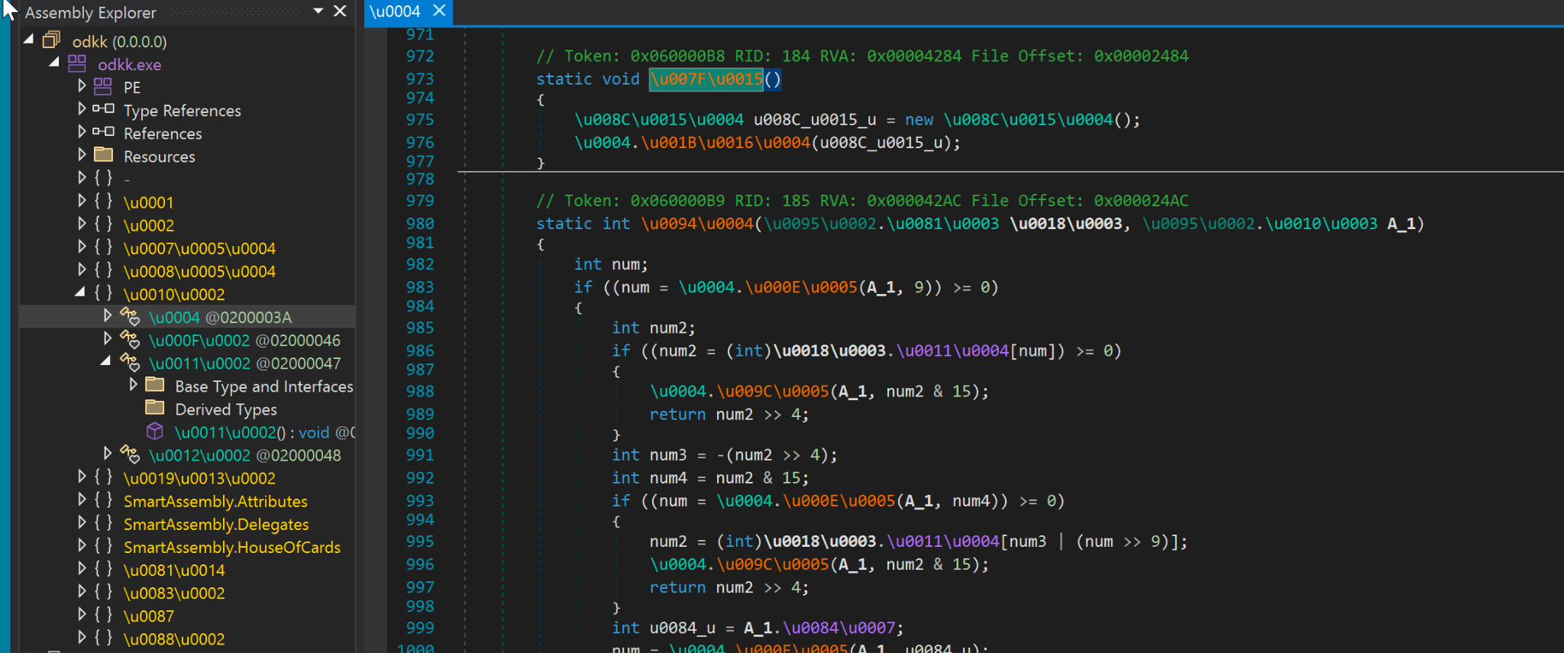Viewport: 1564px width, 653px height.
Task: Select the \u0019\u0013\u0002 namespace
Action: coord(199,478)
